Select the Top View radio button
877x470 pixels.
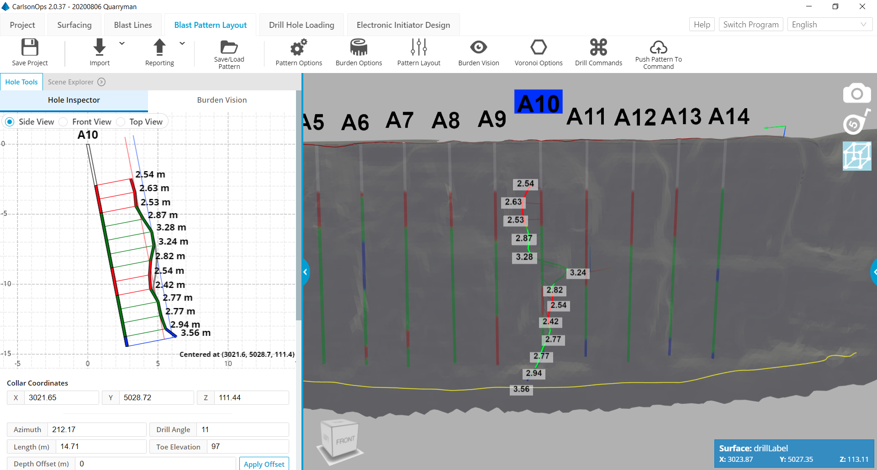pyautogui.click(x=121, y=122)
